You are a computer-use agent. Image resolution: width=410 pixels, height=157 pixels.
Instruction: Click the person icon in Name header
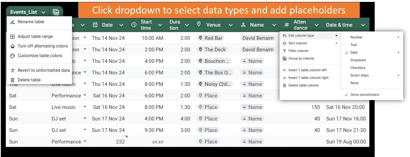pos(243,25)
